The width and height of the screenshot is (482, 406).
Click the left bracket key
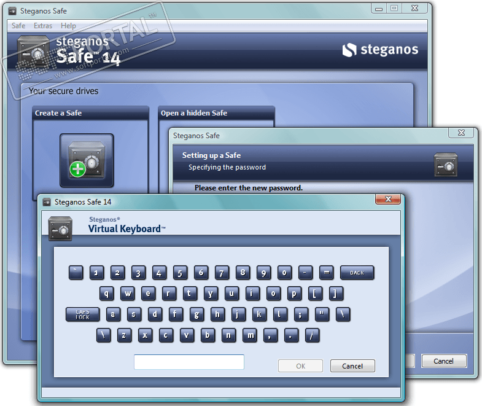316,294
